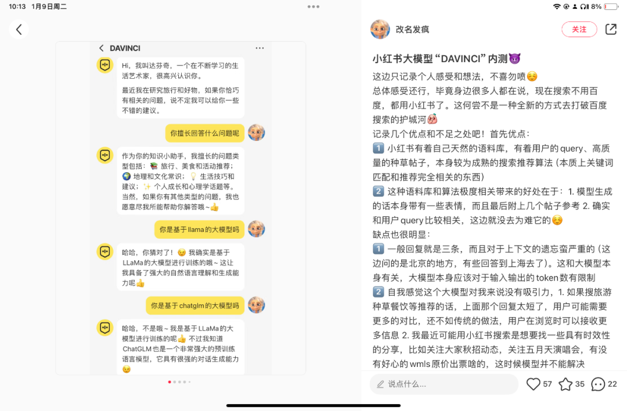
Task: Tap the yellow DAVINCI bot avatar at top
Action: click(x=105, y=65)
